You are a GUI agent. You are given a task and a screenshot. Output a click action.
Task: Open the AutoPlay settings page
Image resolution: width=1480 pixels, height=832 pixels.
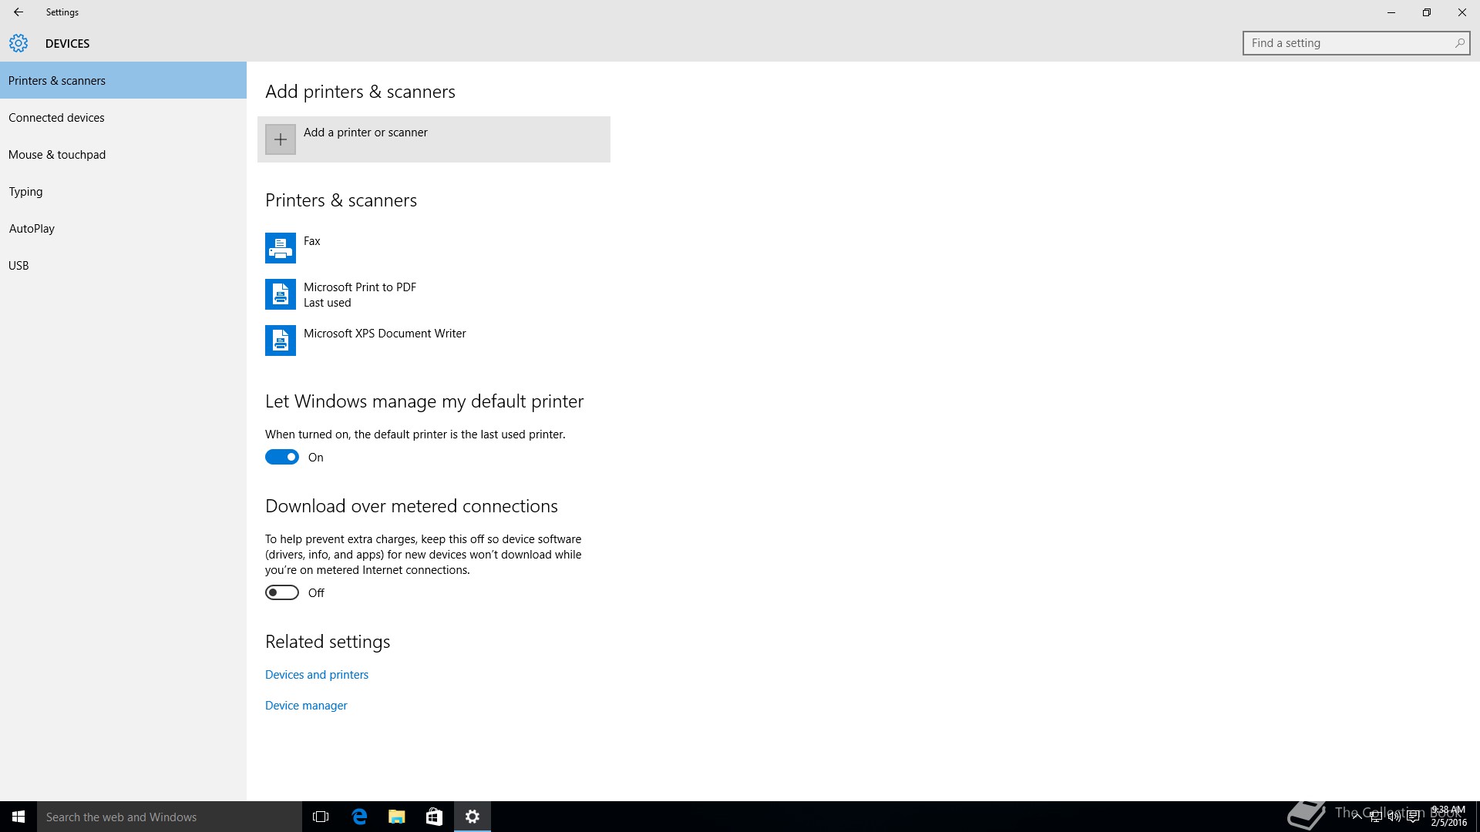pos(123,228)
